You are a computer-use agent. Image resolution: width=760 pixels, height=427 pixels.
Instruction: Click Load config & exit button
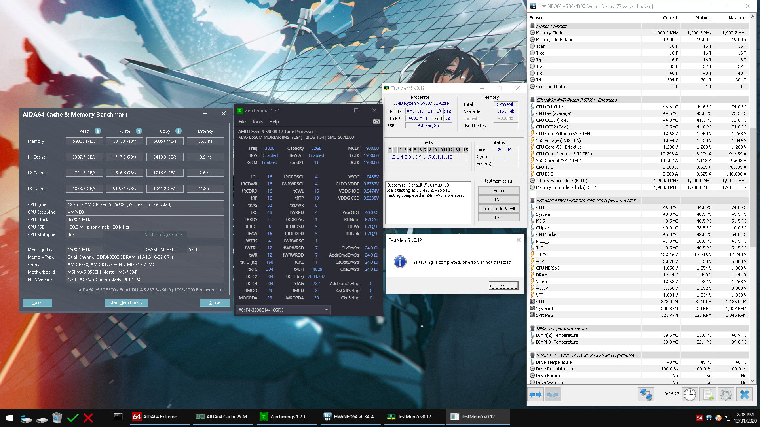click(x=498, y=209)
